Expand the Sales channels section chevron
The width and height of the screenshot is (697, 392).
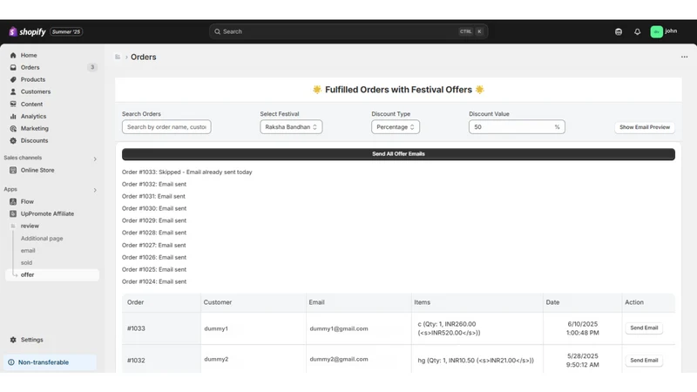coord(95,159)
